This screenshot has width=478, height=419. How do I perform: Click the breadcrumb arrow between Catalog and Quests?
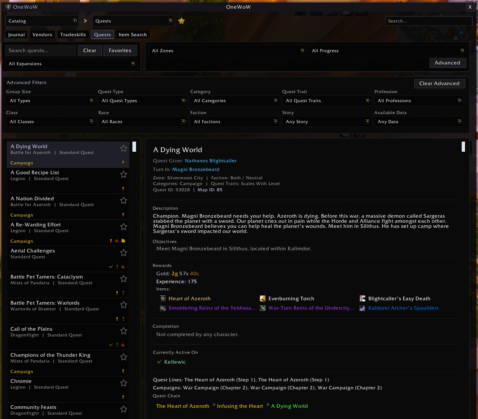(85, 21)
